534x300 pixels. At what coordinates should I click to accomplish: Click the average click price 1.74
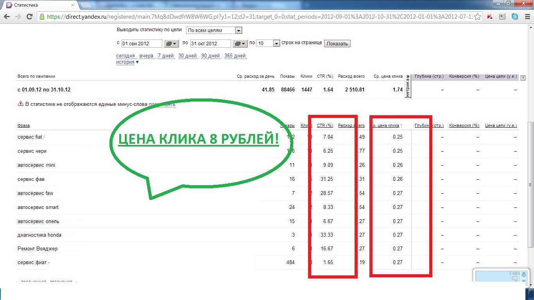(398, 89)
